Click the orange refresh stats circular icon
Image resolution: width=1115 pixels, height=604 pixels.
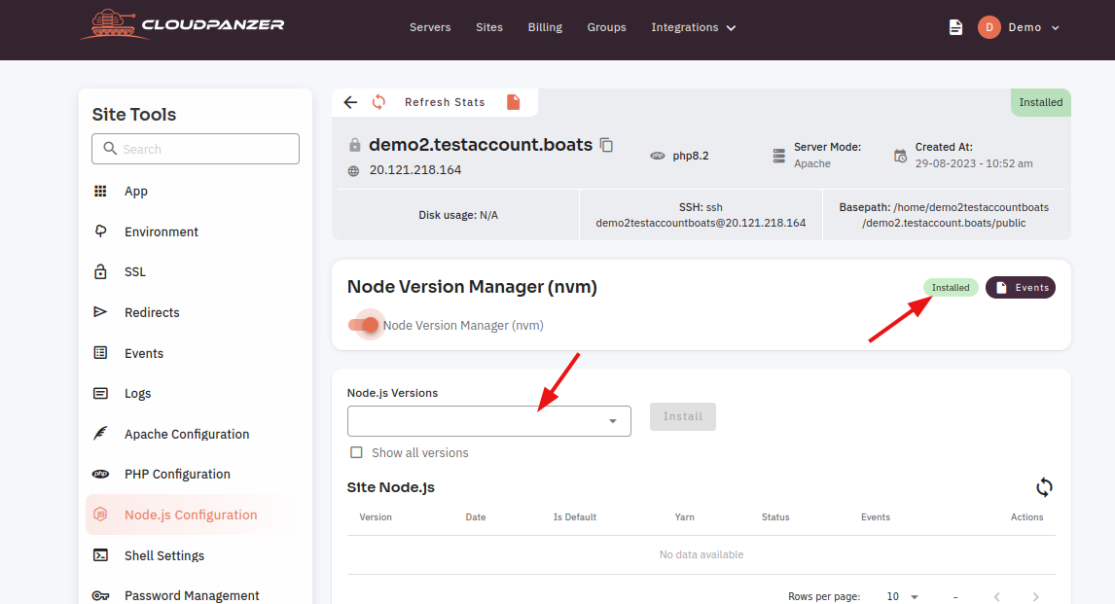(x=379, y=102)
